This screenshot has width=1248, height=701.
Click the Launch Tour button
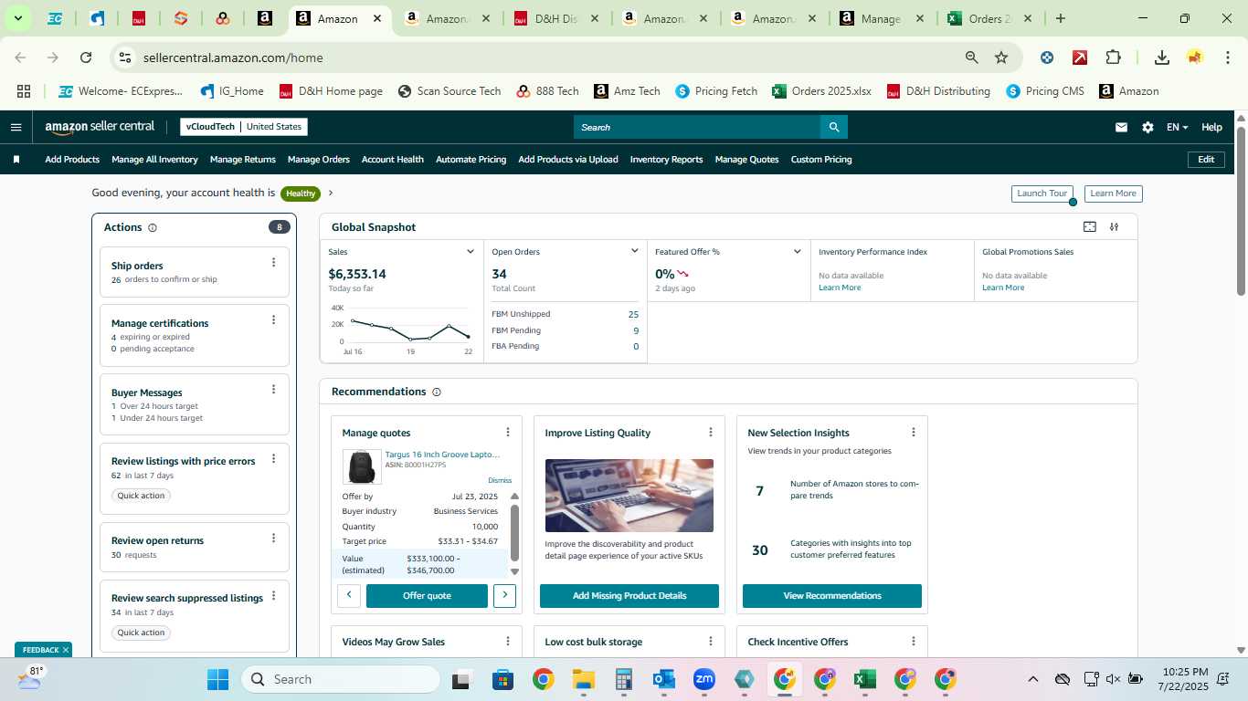point(1042,194)
